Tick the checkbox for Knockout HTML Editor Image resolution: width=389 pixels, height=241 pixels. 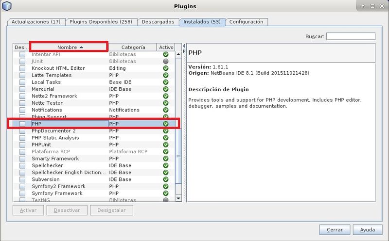[22, 68]
